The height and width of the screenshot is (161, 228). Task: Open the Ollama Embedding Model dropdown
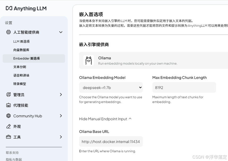[x=111, y=87]
